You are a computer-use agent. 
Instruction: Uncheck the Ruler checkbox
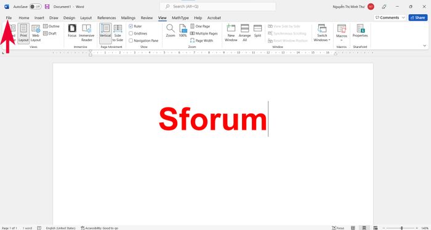(x=131, y=26)
